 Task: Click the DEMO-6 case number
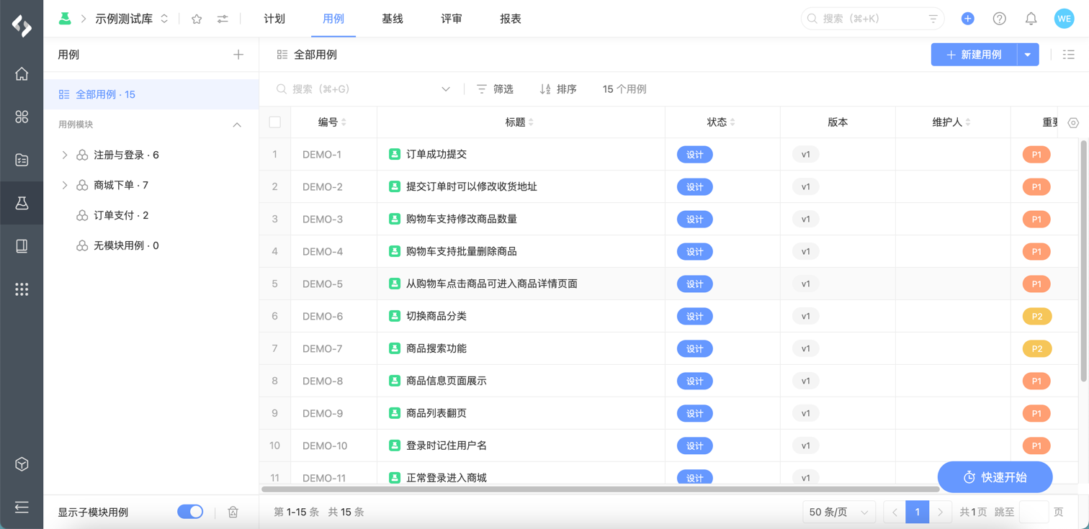coord(323,316)
